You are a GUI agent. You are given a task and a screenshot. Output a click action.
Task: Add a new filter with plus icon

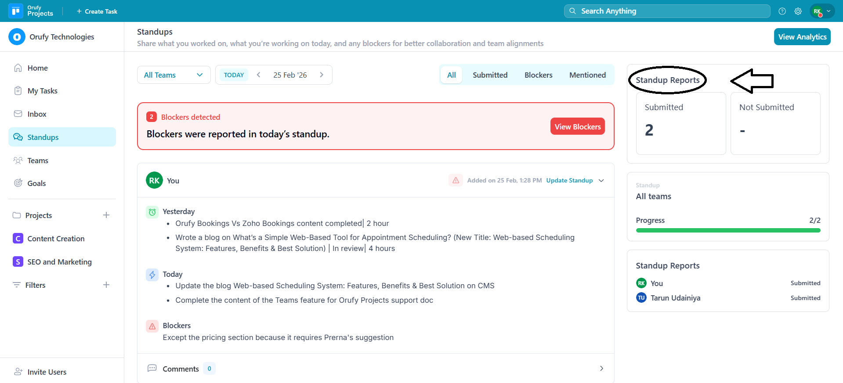tap(106, 285)
